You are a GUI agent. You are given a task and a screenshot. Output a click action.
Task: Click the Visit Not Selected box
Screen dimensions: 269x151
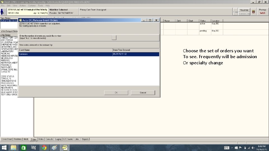pos(64,11)
